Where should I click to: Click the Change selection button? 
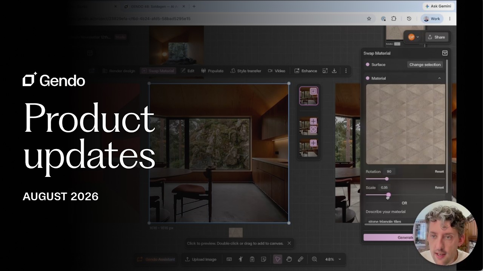pyautogui.click(x=425, y=65)
